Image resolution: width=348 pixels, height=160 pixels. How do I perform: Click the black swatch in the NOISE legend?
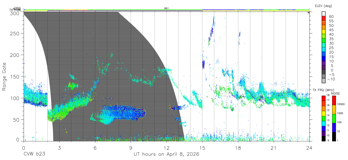pos(334,136)
